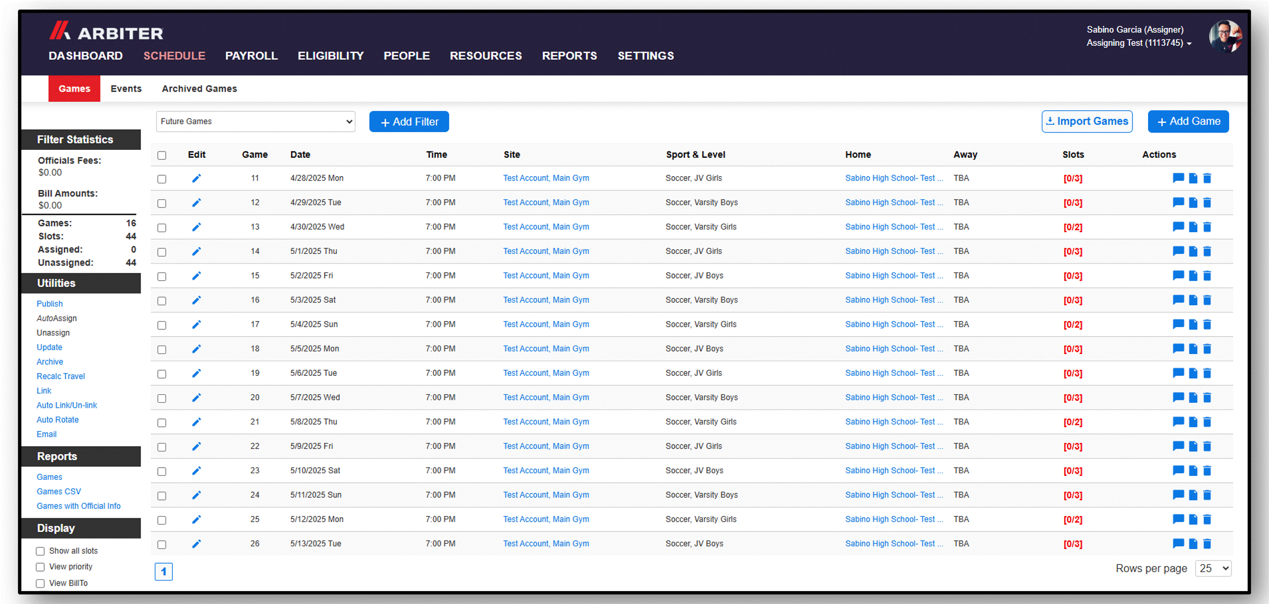Viewport: 1269px width, 604px height.
Task: Open the Dashboard menu
Action: point(86,56)
